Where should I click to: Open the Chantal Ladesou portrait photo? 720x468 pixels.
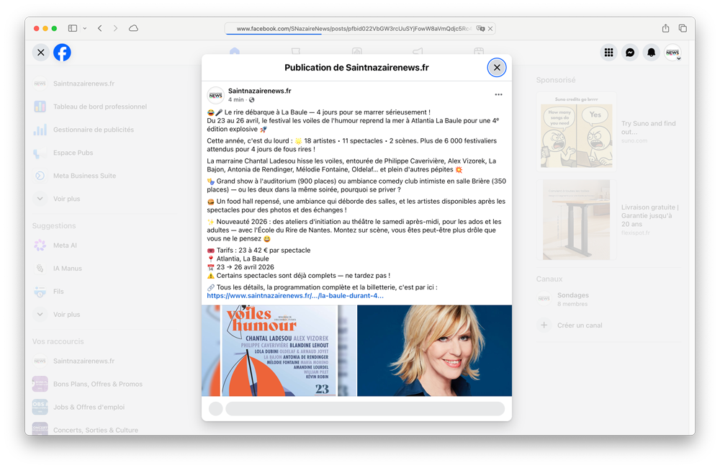pos(434,351)
